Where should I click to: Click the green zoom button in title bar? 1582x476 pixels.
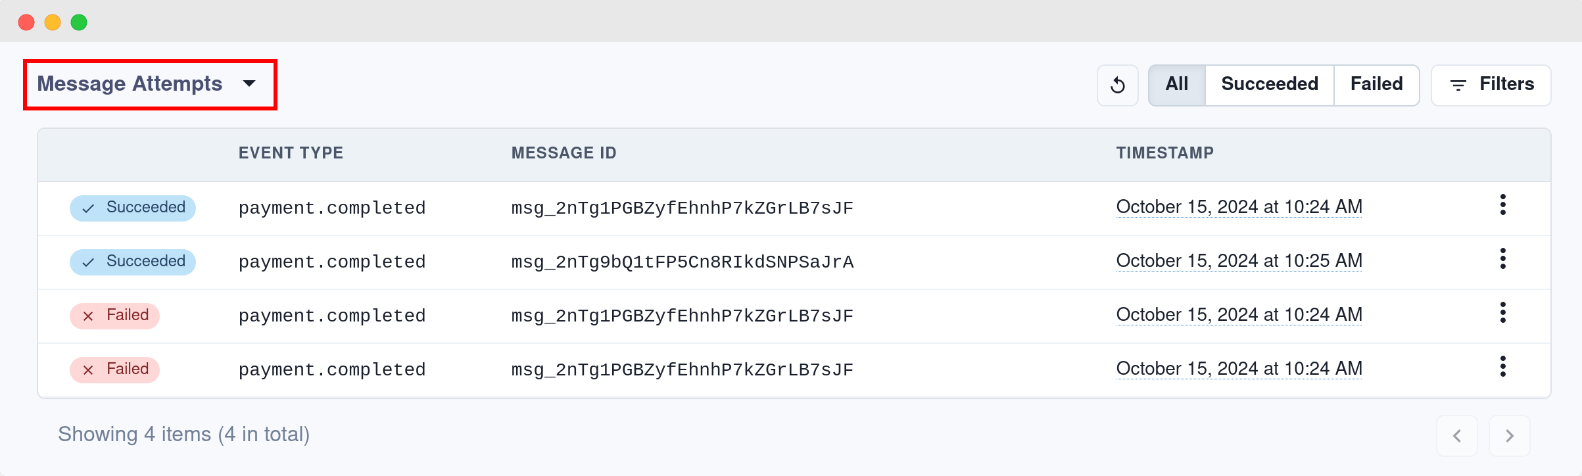click(x=80, y=22)
